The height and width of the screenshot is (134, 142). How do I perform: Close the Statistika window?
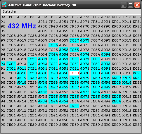137,5
